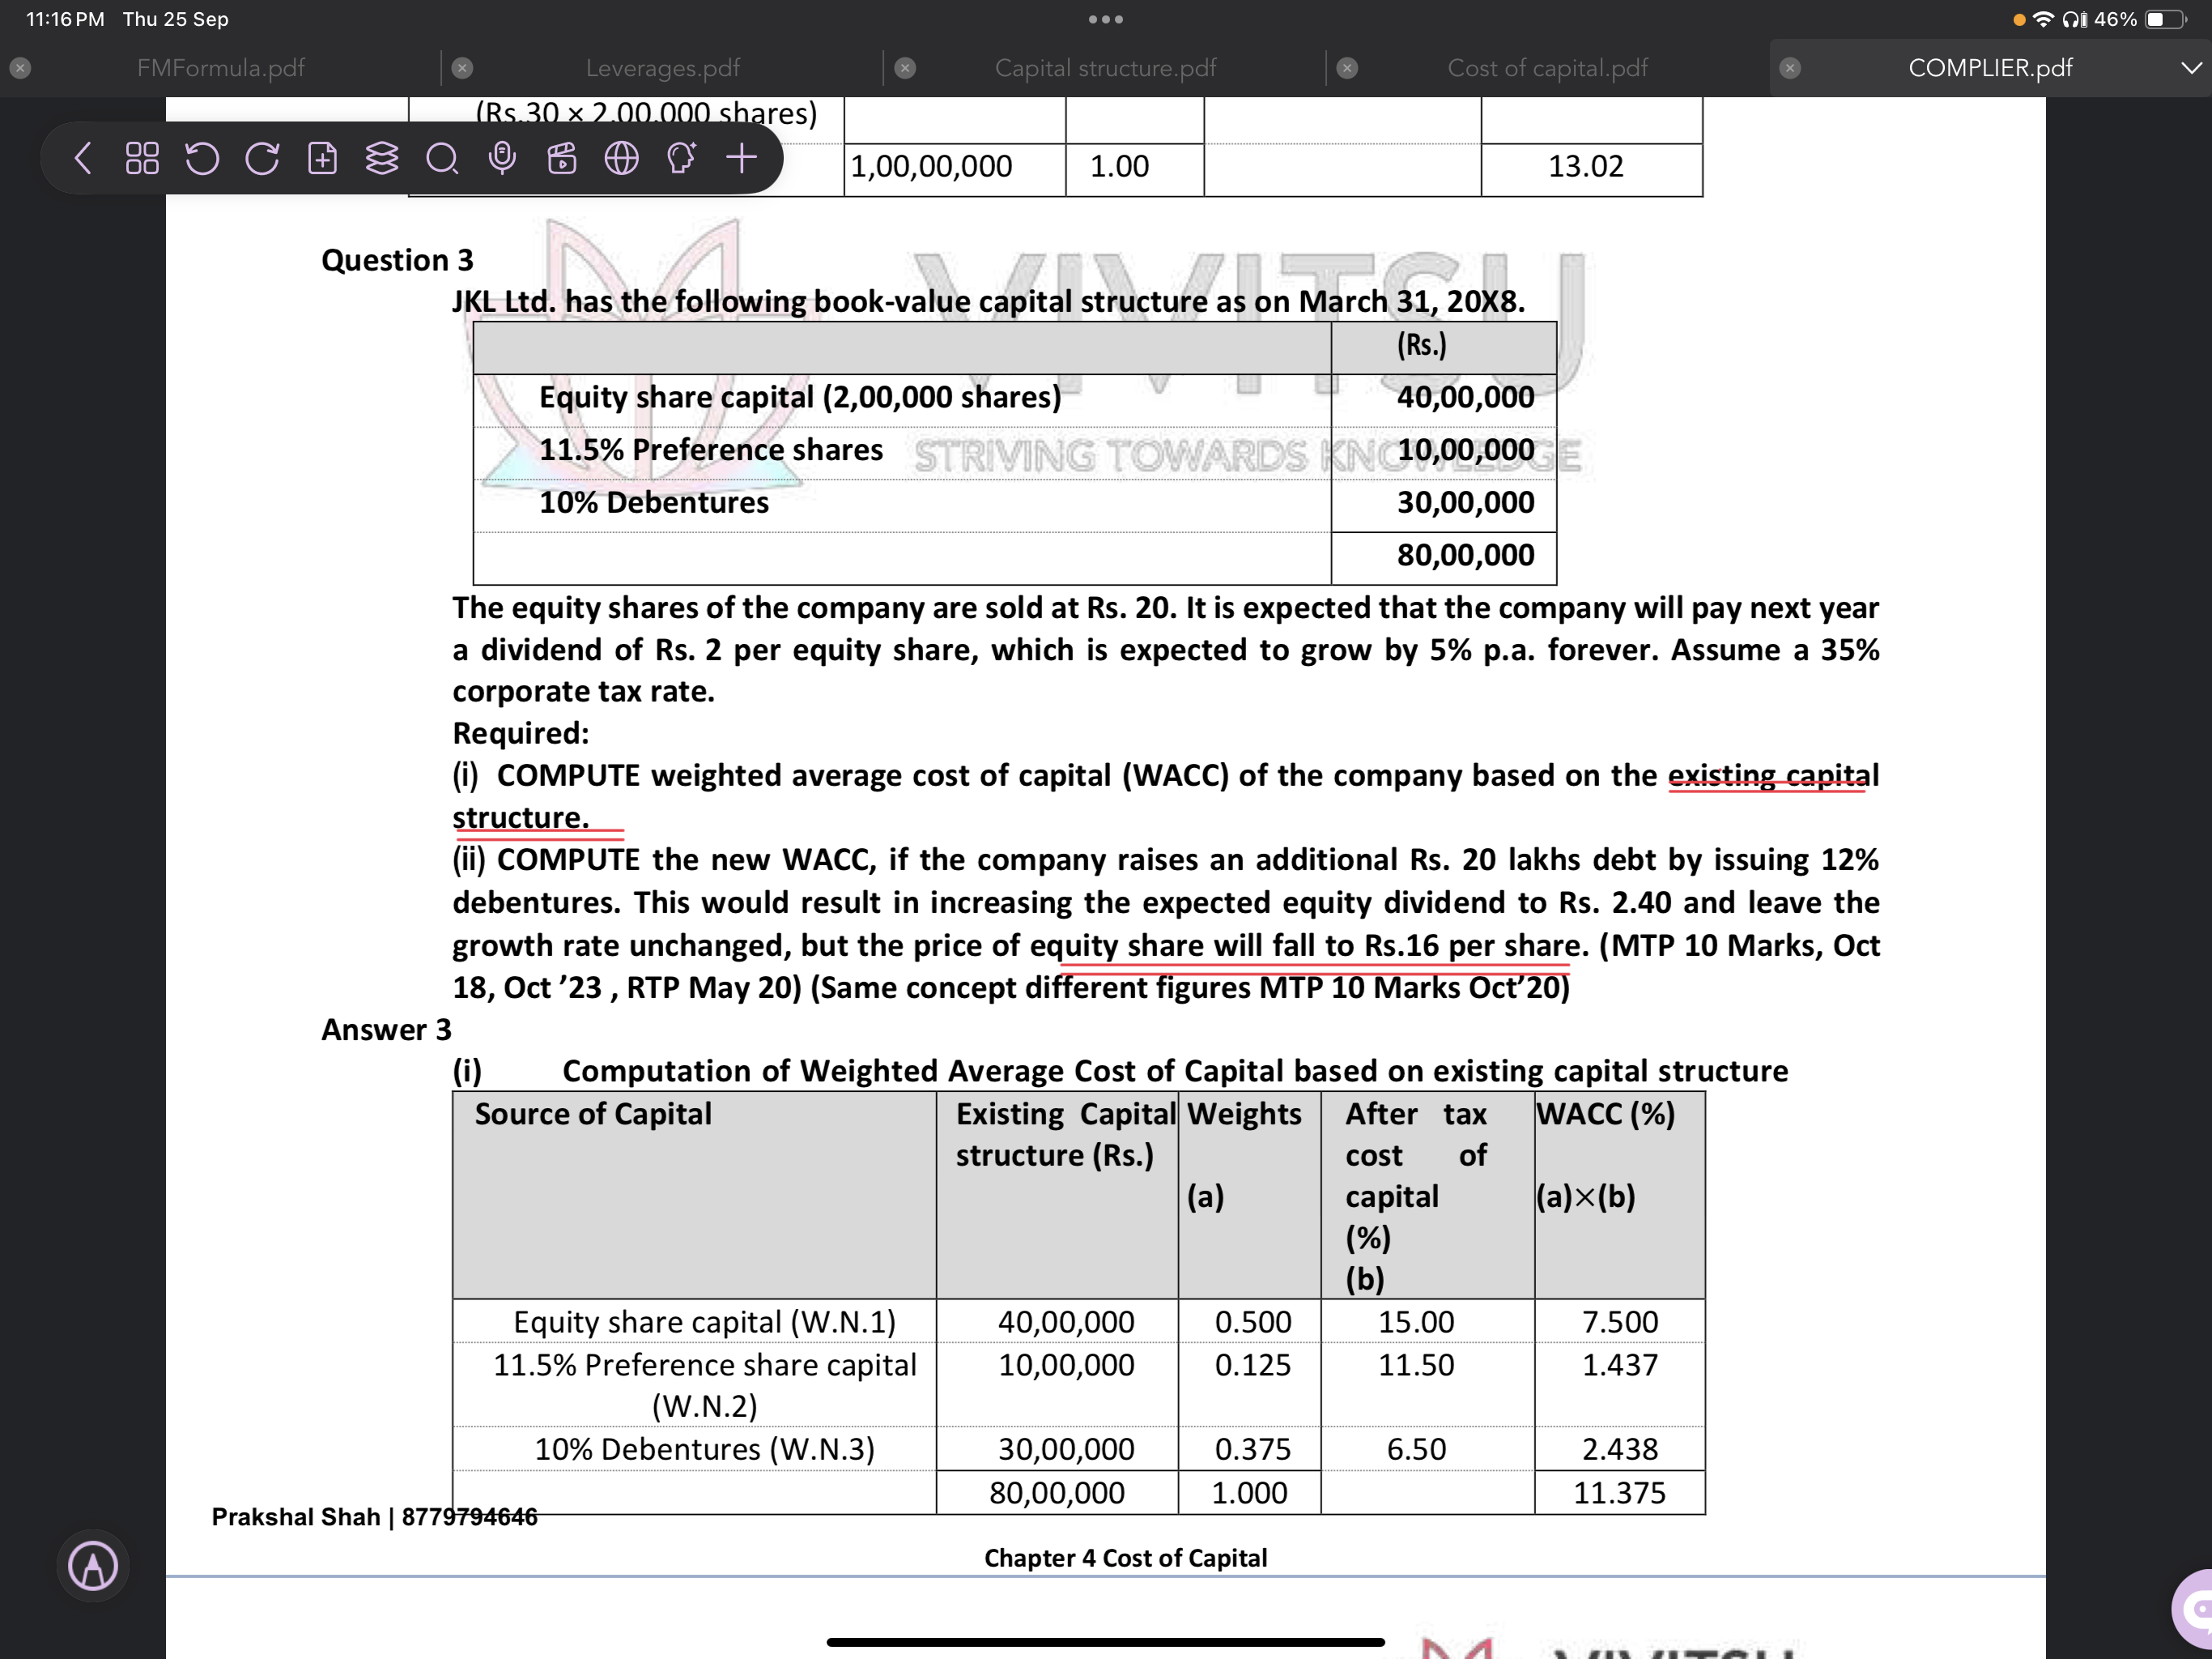Viewport: 2212px width, 1659px height.
Task: Tap the back arrow in floating toolbar
Action: tap(84, 158)
